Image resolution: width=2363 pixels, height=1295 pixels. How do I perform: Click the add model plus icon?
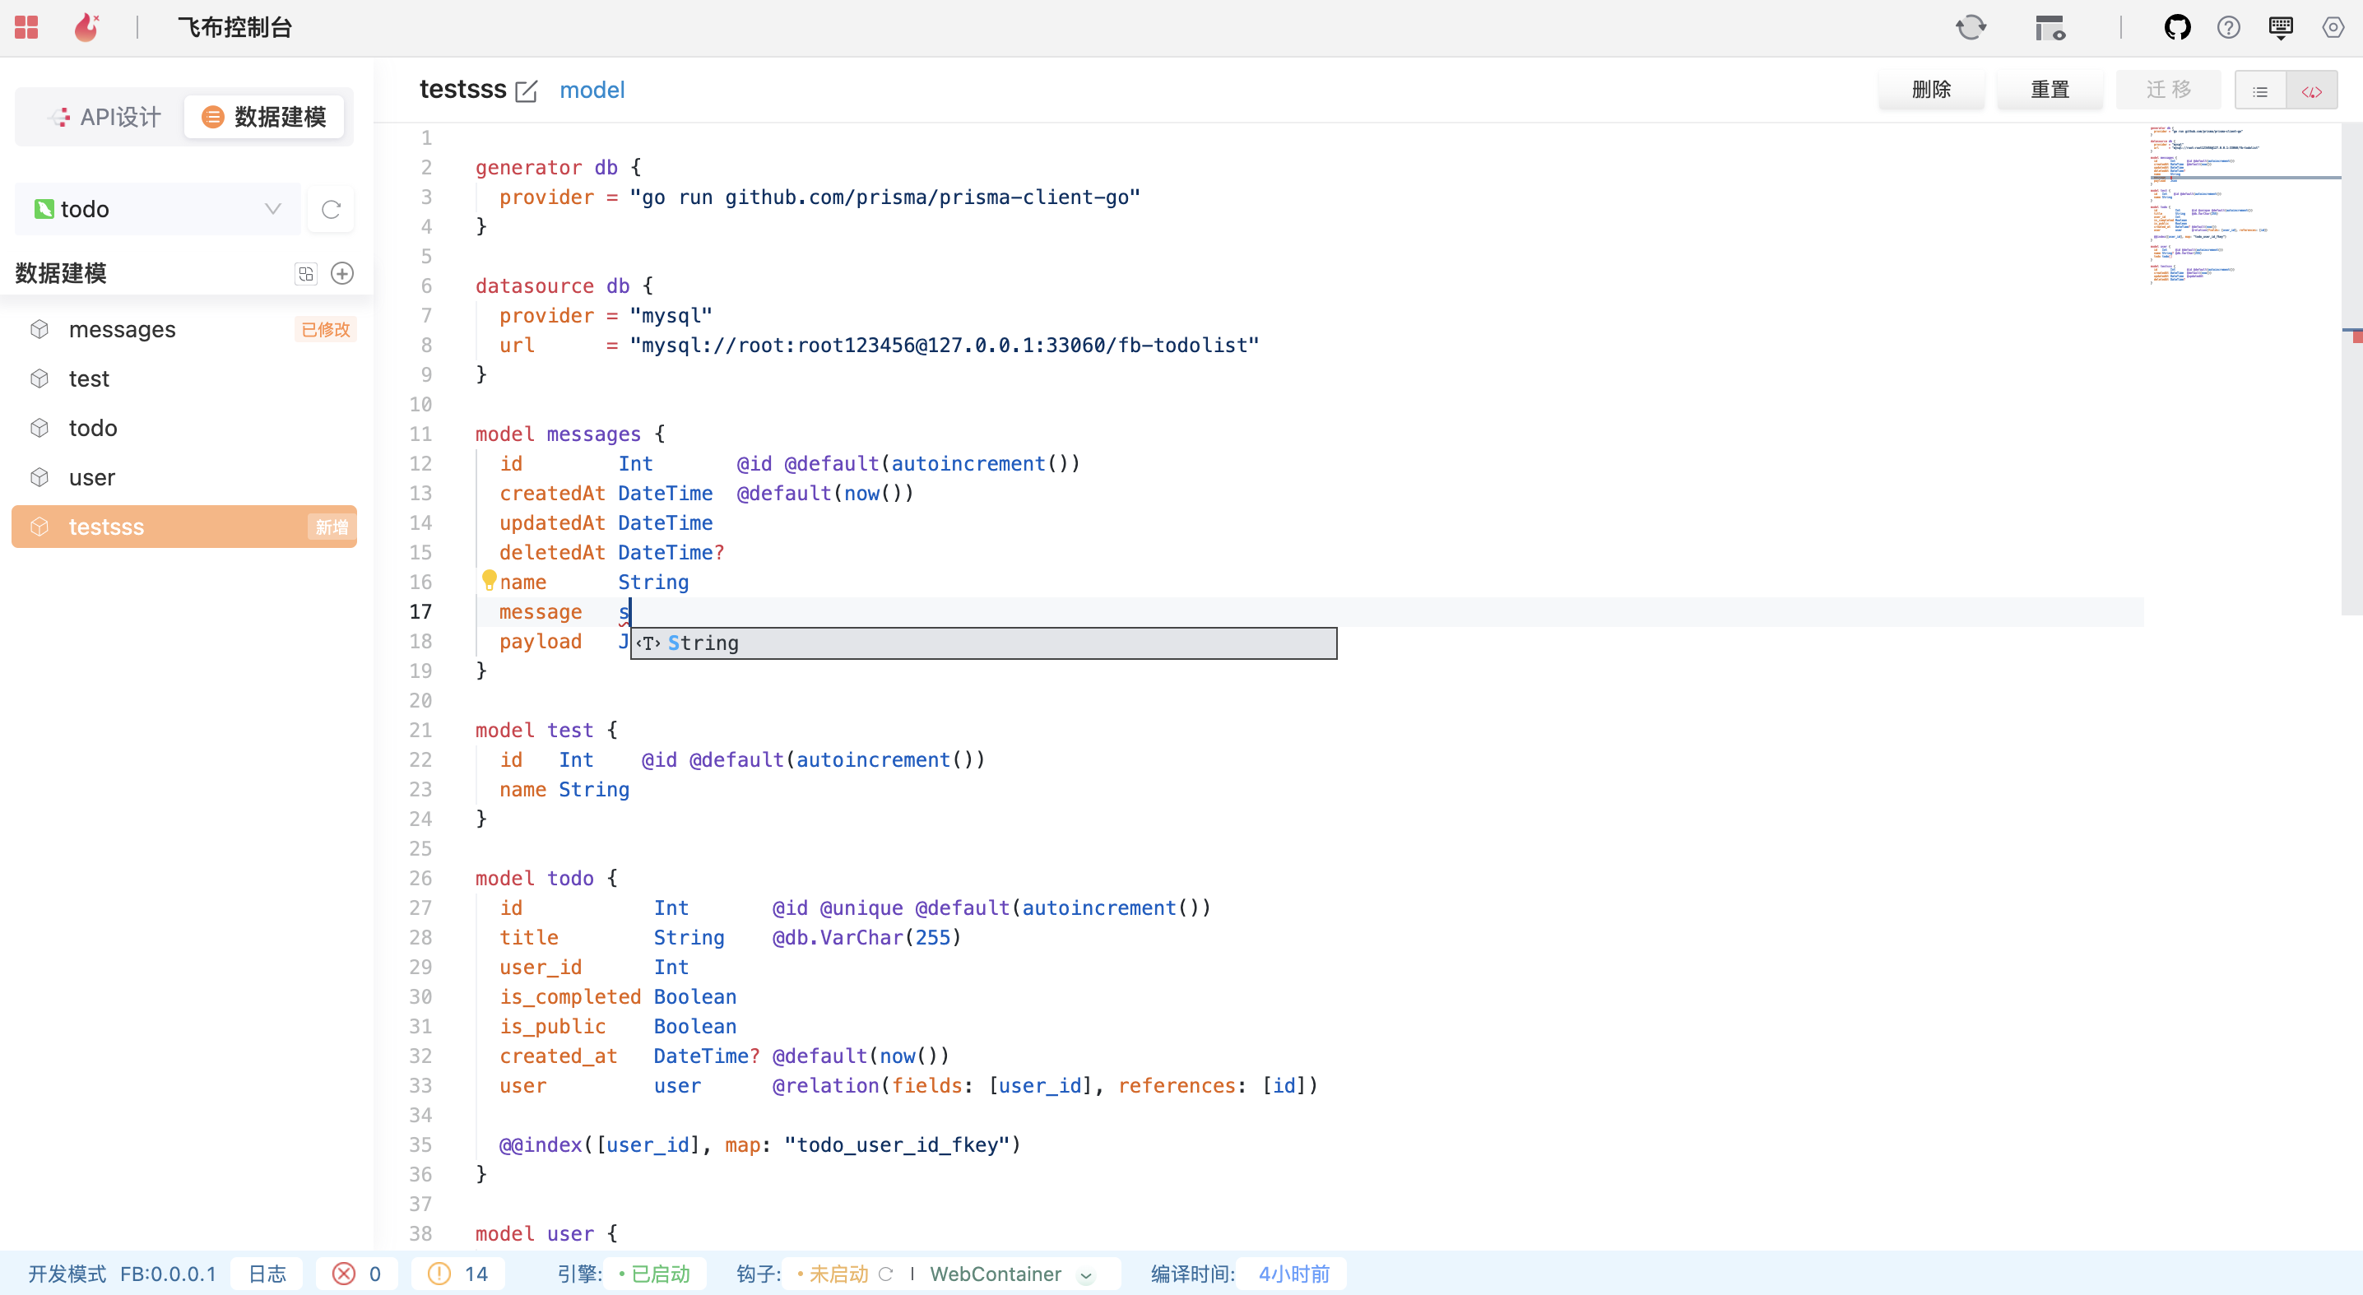point(342,273)
